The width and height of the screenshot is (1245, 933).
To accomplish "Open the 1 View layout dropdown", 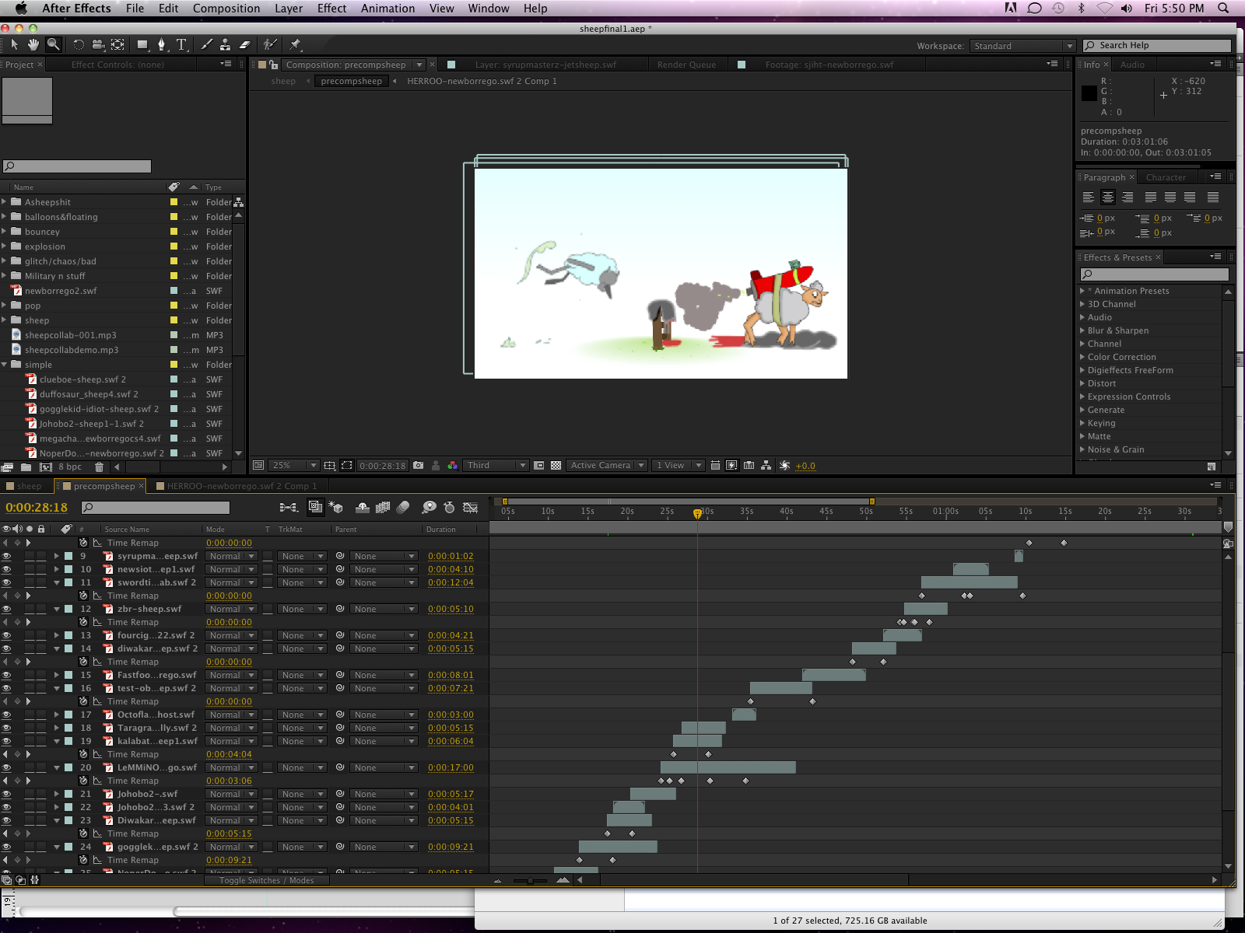I will (x=677, y=466).
